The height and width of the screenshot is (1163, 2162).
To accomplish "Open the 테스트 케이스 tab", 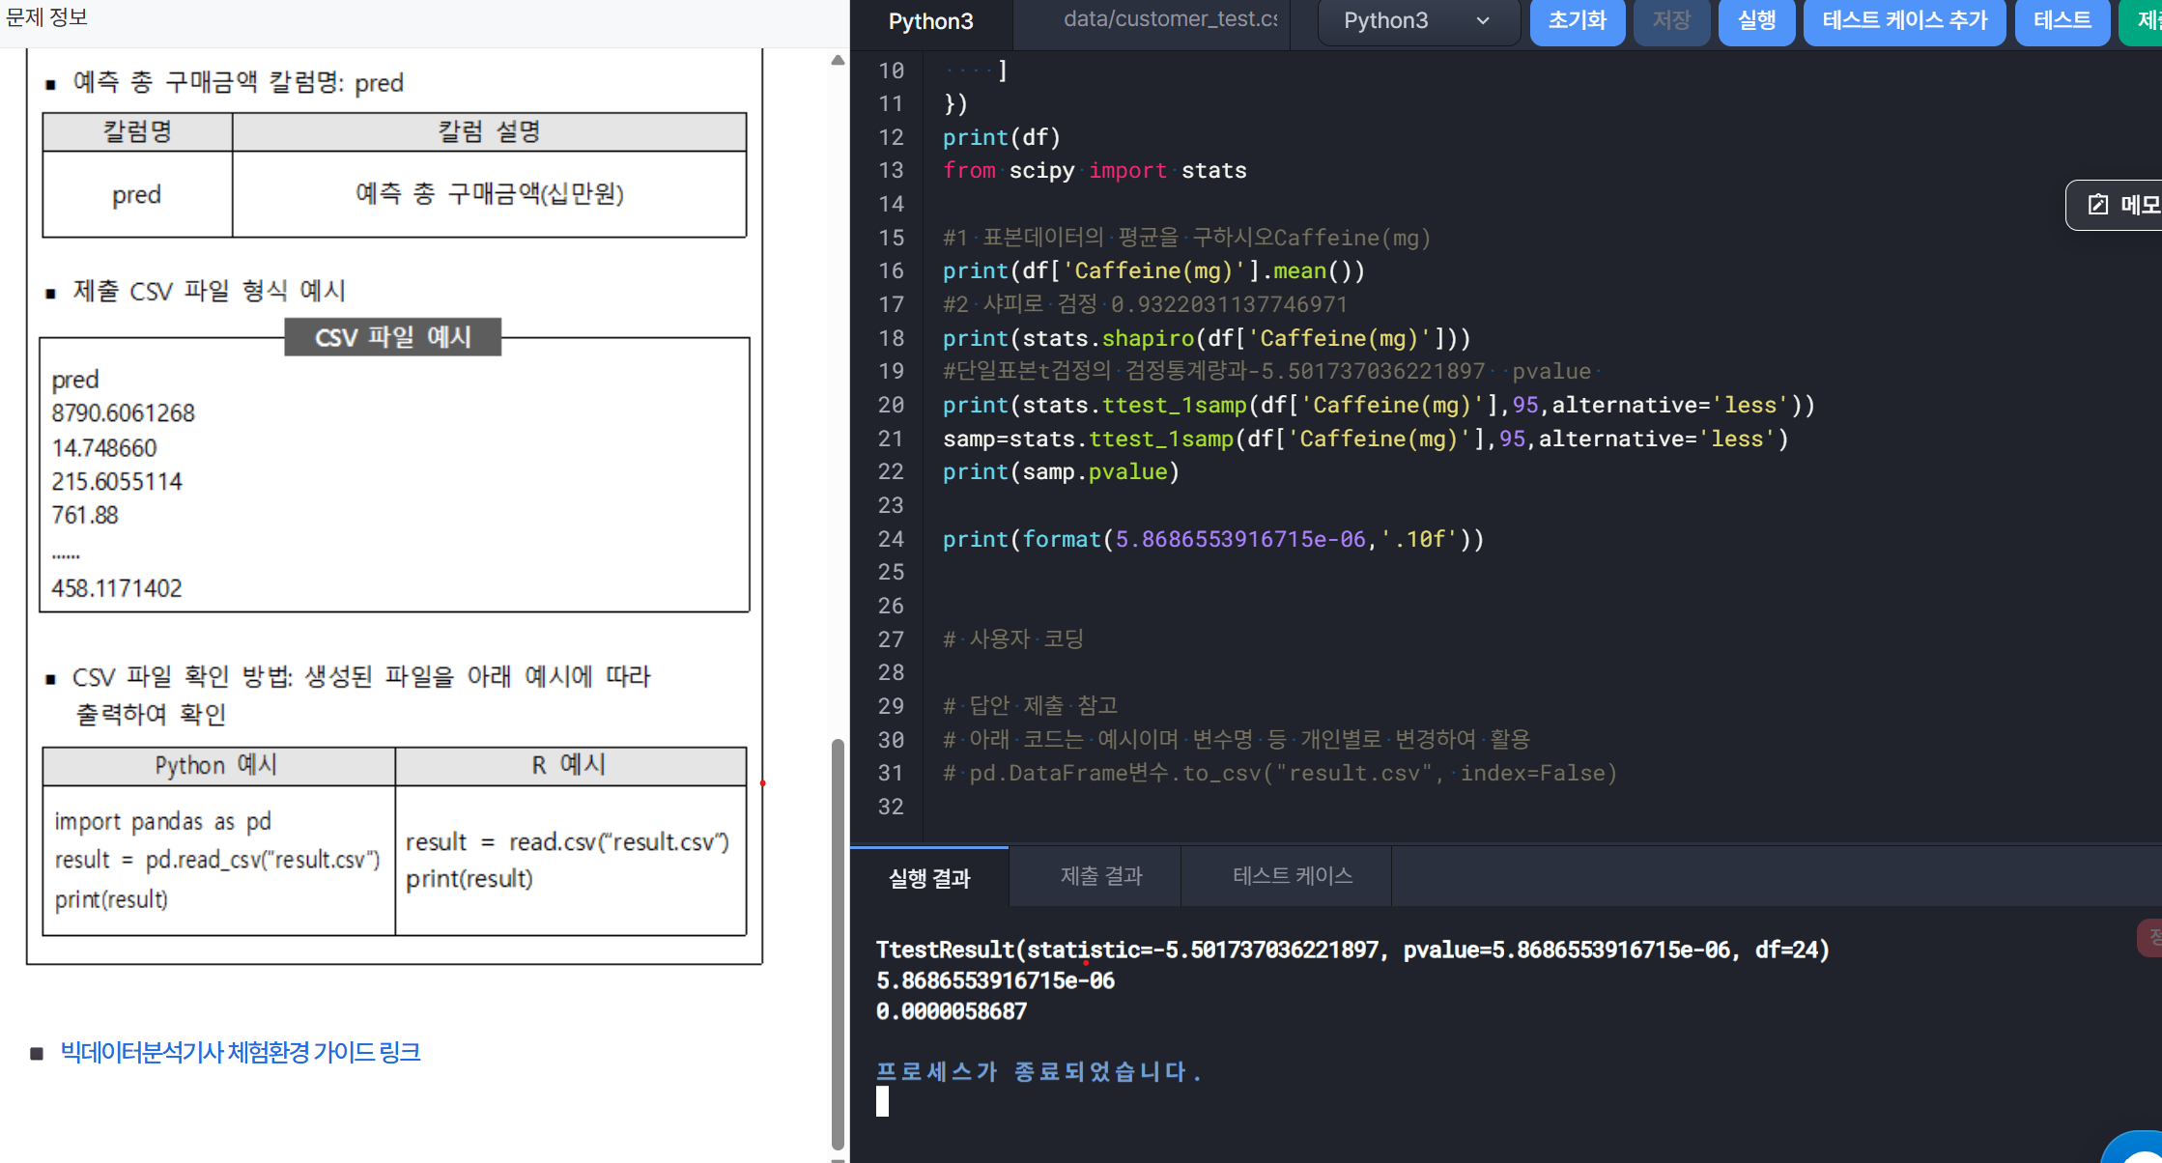I will [x=1292, y=876].
